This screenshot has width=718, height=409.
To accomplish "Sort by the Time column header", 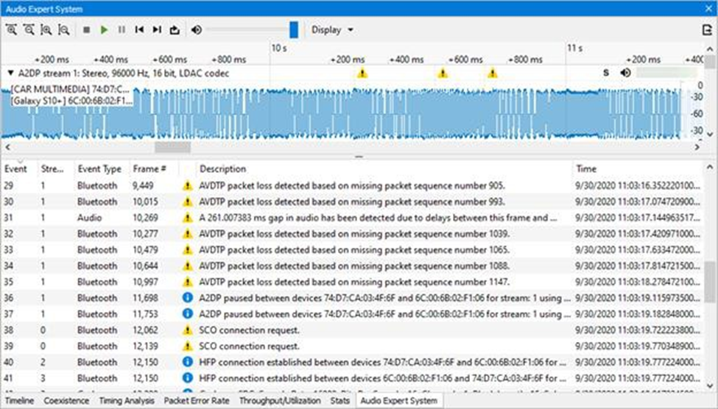I will pos(586,168).
